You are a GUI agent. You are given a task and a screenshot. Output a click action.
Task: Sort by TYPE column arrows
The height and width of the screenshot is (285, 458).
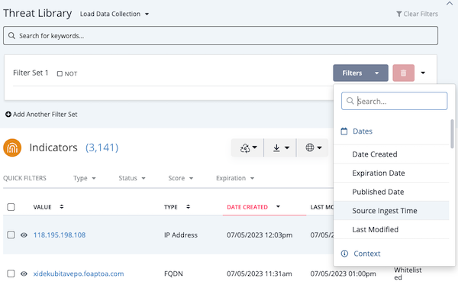pyautogui.click(x=188, y=207)
